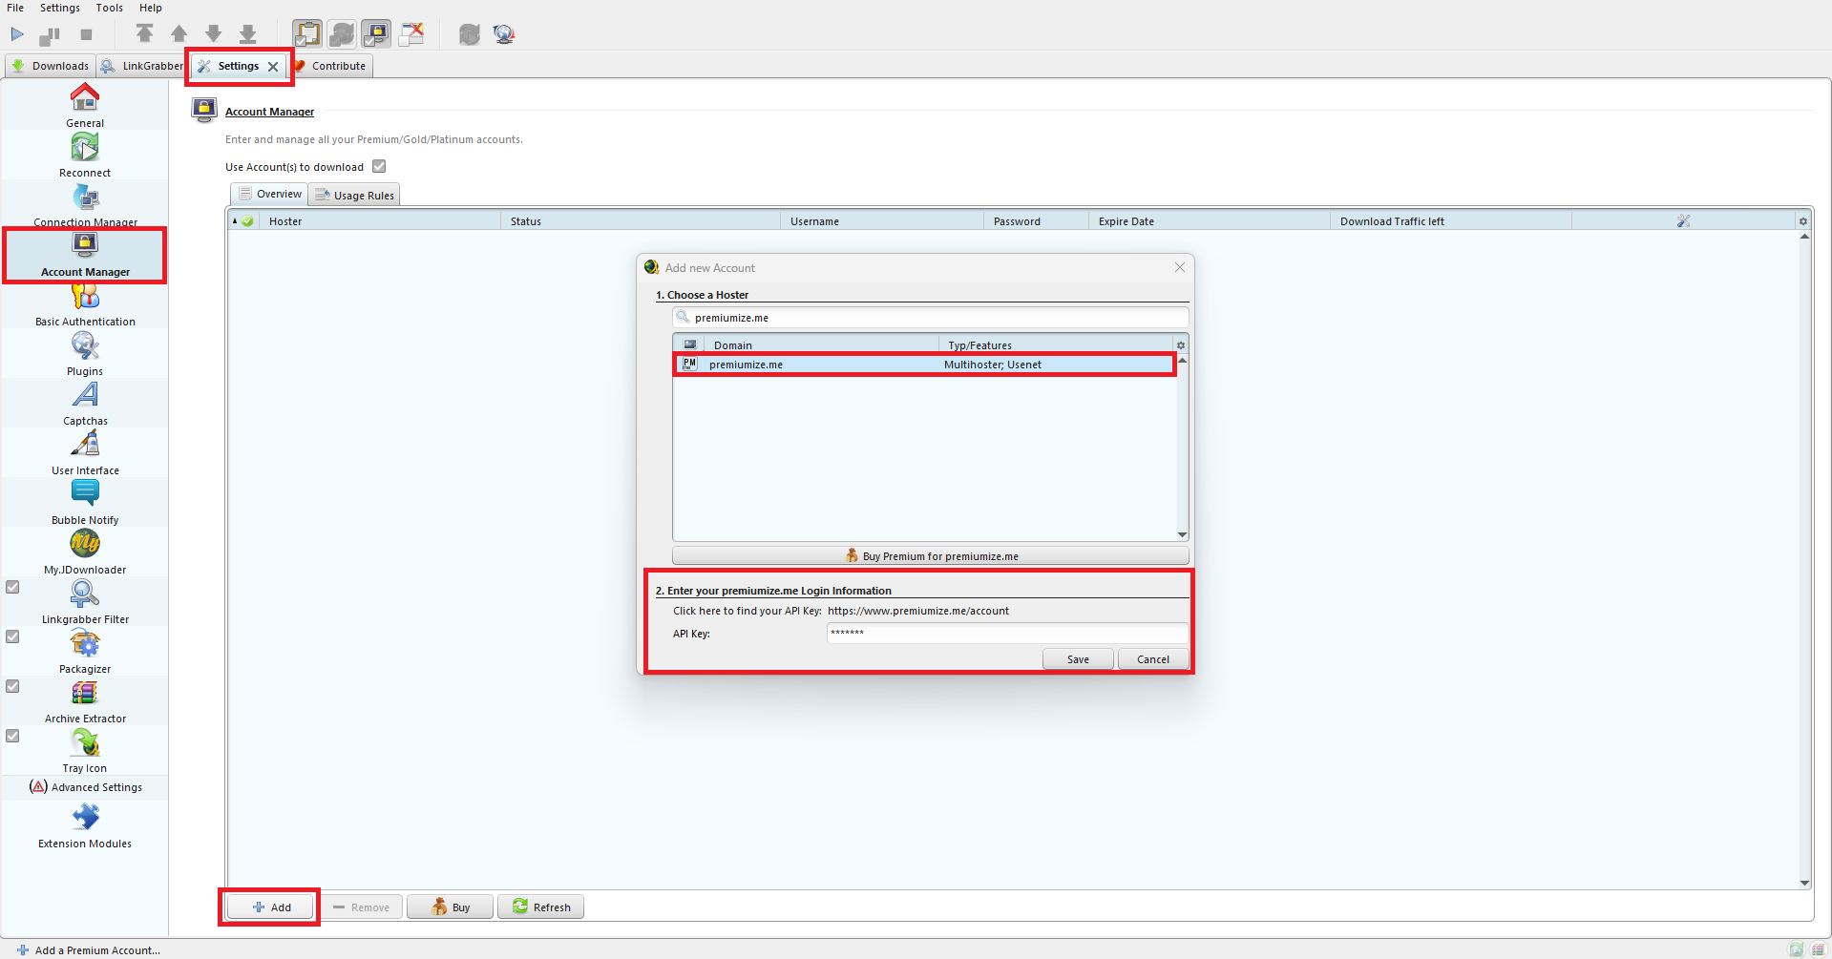1832x959 pixels.
Task: Open the Tools menu
Action: tap(109, 8)
